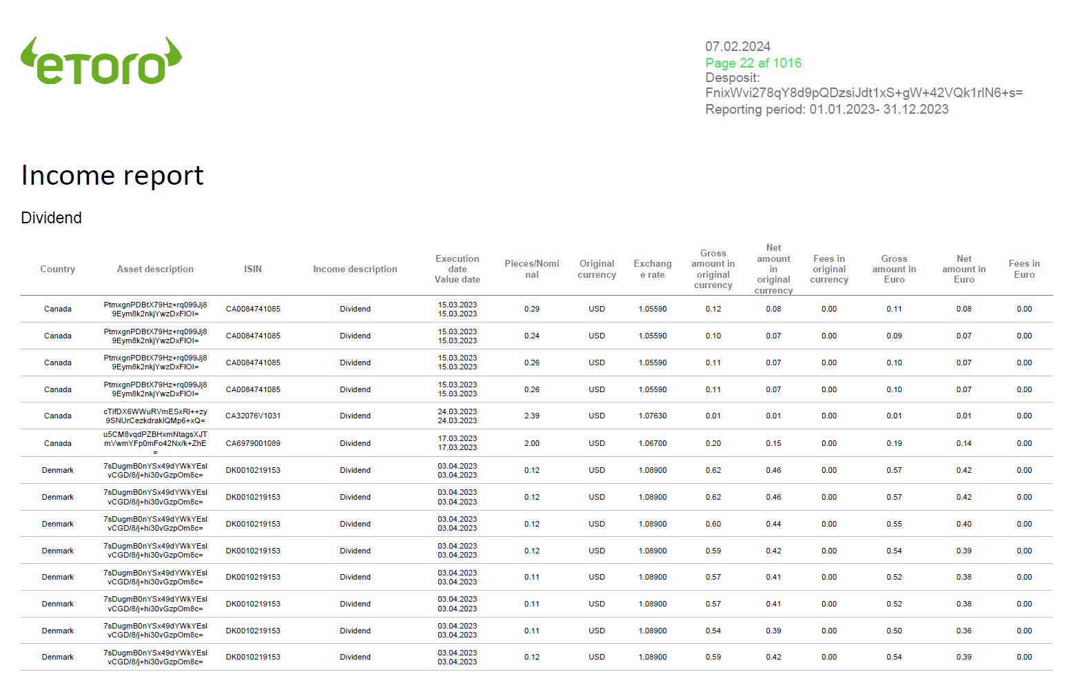The image size is (1071, 683).
Task: Click gross Euro amount 0.19
Action: click(x=895, y=443)
